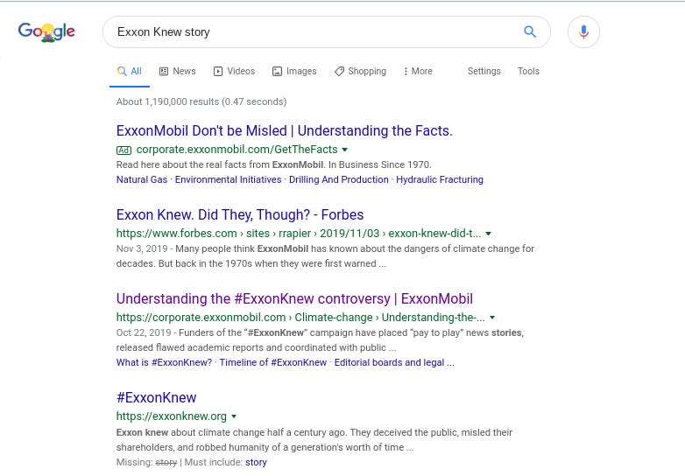The image size is (685, 476).
Task: Open the #ExxonKnew result title
Action: click(x=157, y=397)
